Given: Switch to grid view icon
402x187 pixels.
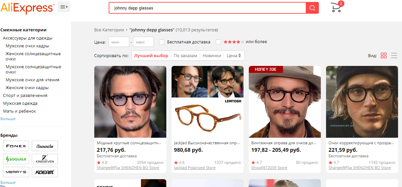Looking at the screenshot, I should click(384, 55).
